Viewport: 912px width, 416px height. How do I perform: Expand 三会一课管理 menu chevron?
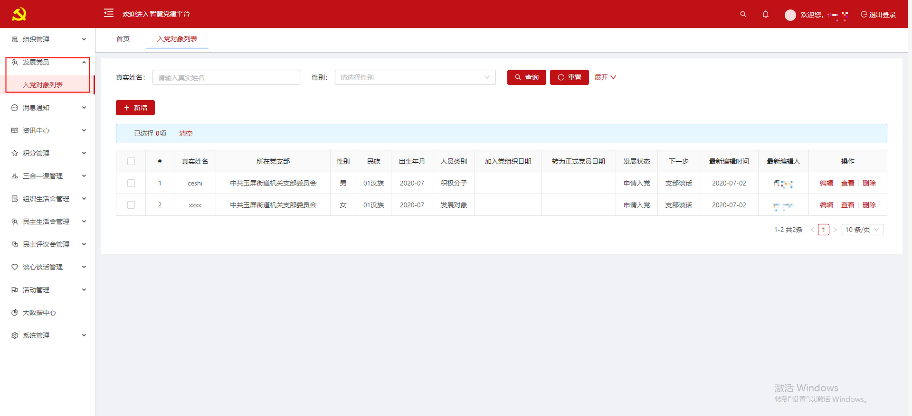pos(84,176)
